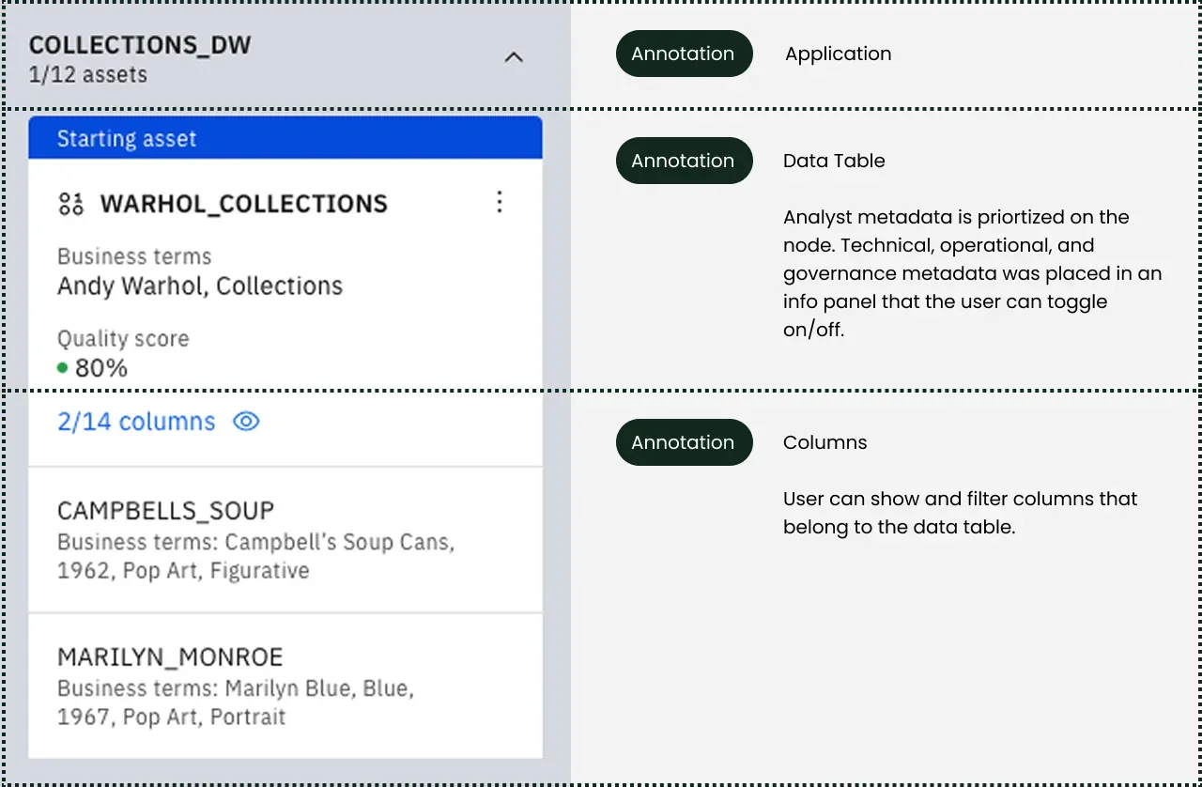Click the Business terms label under WARHOL_COLLECTIONS

point(134,256)
